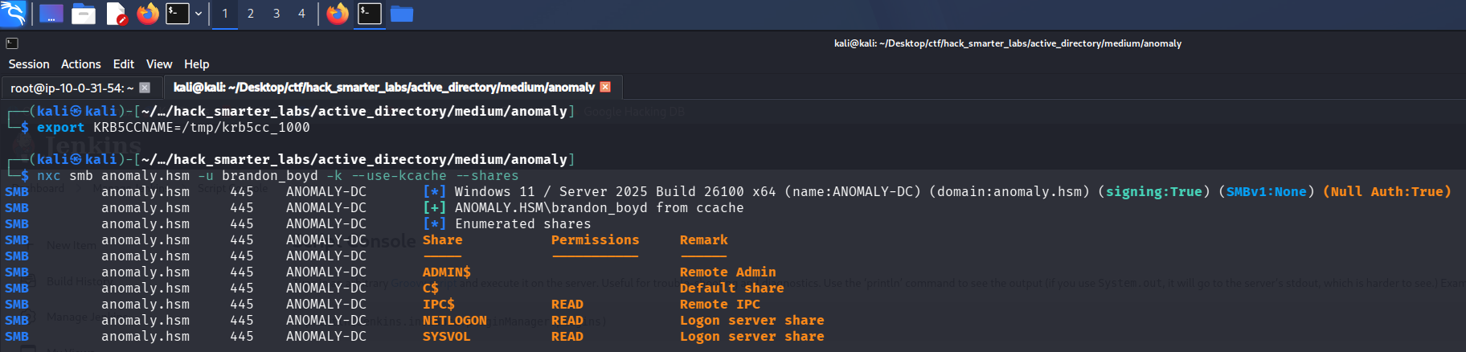Open the Session menu

coord(29,64)
